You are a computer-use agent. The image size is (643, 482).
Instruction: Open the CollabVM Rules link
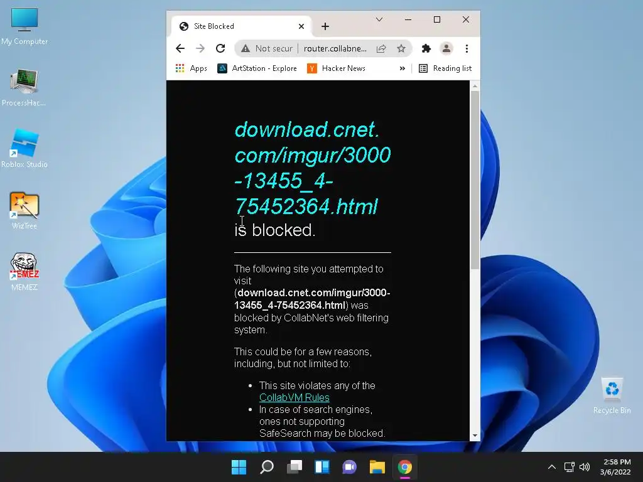tap(294, 397)
